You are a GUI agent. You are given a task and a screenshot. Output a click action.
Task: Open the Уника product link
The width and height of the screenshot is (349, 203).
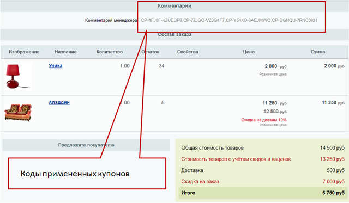56,66
